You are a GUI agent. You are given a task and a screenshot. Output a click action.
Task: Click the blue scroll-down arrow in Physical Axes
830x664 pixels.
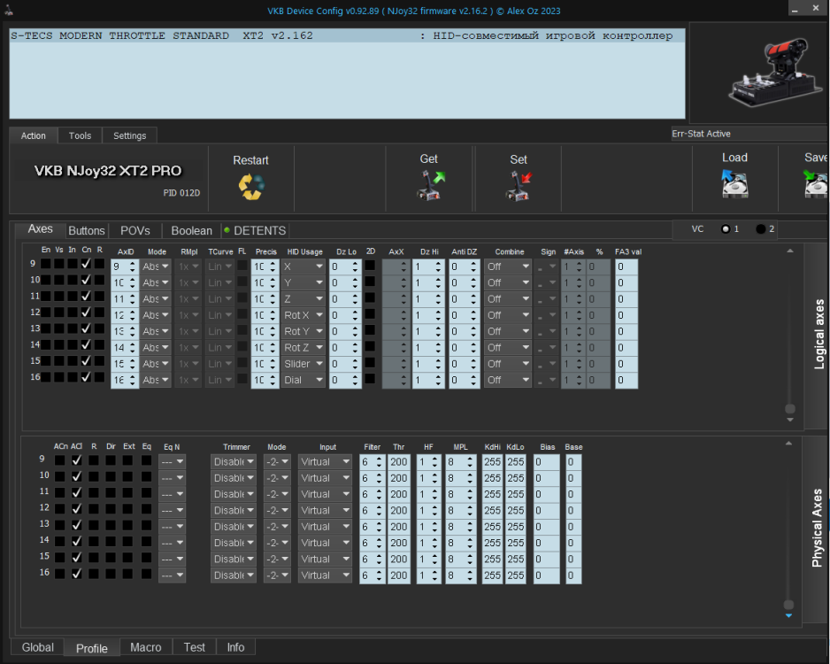coord(789,615)
